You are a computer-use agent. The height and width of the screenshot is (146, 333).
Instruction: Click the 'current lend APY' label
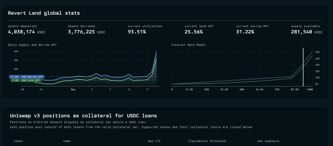pos(199,26)
